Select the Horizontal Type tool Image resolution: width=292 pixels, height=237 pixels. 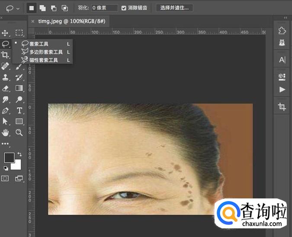pos(19,110)
